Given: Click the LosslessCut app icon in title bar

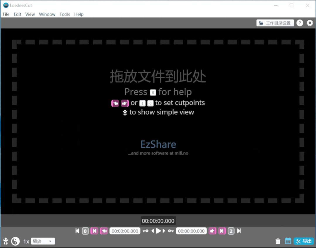Looking at the screenshot, I should click(6, 5).
